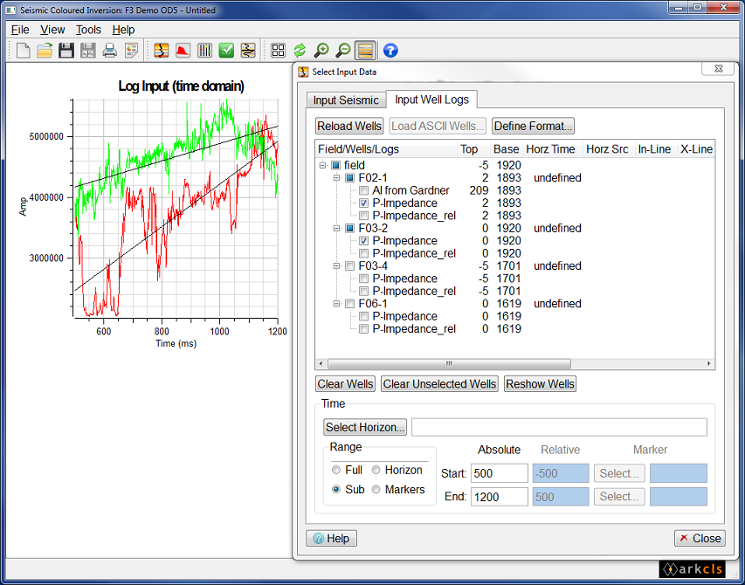The image size is (745, 585).
Task: Refresh using the green arrows icon
Action: click(x=300, y=51)
